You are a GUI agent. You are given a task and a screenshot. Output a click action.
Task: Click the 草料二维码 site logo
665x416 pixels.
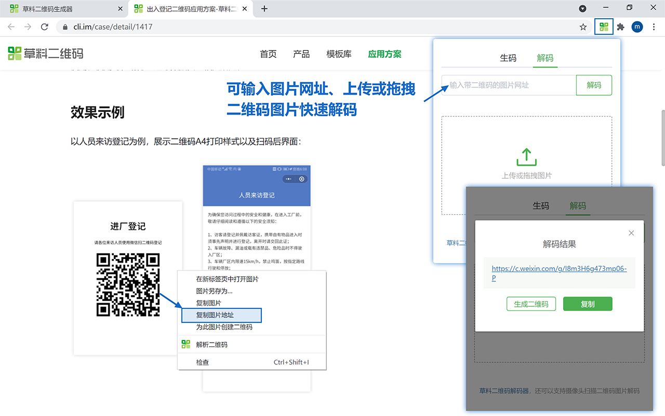click(45, 53)
